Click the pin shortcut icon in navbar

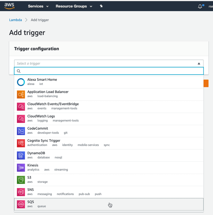(101, 6)
